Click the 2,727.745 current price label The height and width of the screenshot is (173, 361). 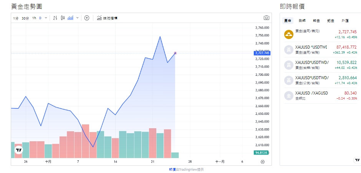(262, 53)
